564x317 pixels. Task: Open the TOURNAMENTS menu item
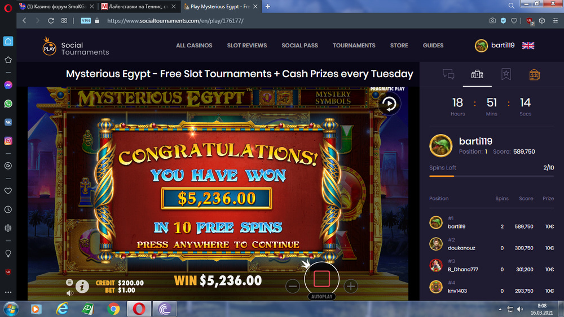[x=354, y=46]
